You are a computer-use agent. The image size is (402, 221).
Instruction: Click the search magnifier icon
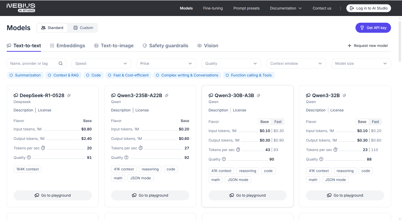coord(61,63)
